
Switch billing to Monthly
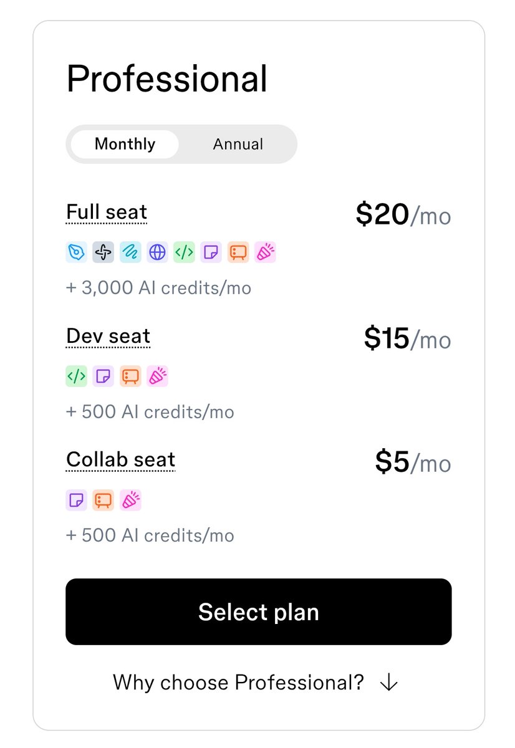[x=125, y=144]
